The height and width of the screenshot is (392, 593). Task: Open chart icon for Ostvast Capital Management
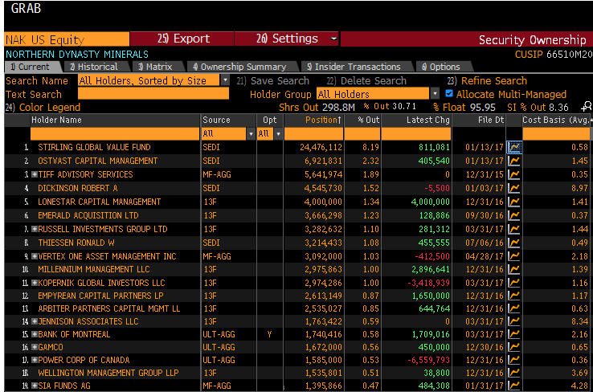tap(514, 161)
